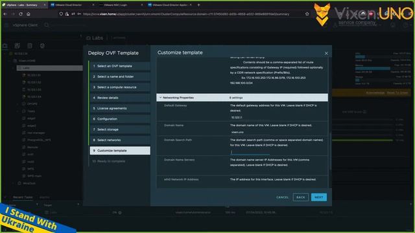Reload the browser page
This screenshot has width=415, height=233.
pyautogui.click(x=21, y=14)
